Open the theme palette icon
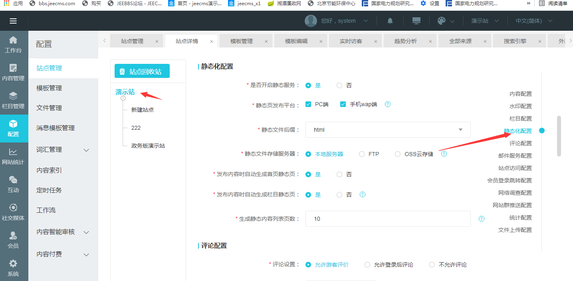 (442, 21)
